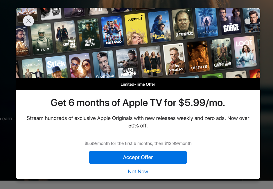Open The Last Frontier poster
Screen dimensions: 273x189
click(127, 63)
